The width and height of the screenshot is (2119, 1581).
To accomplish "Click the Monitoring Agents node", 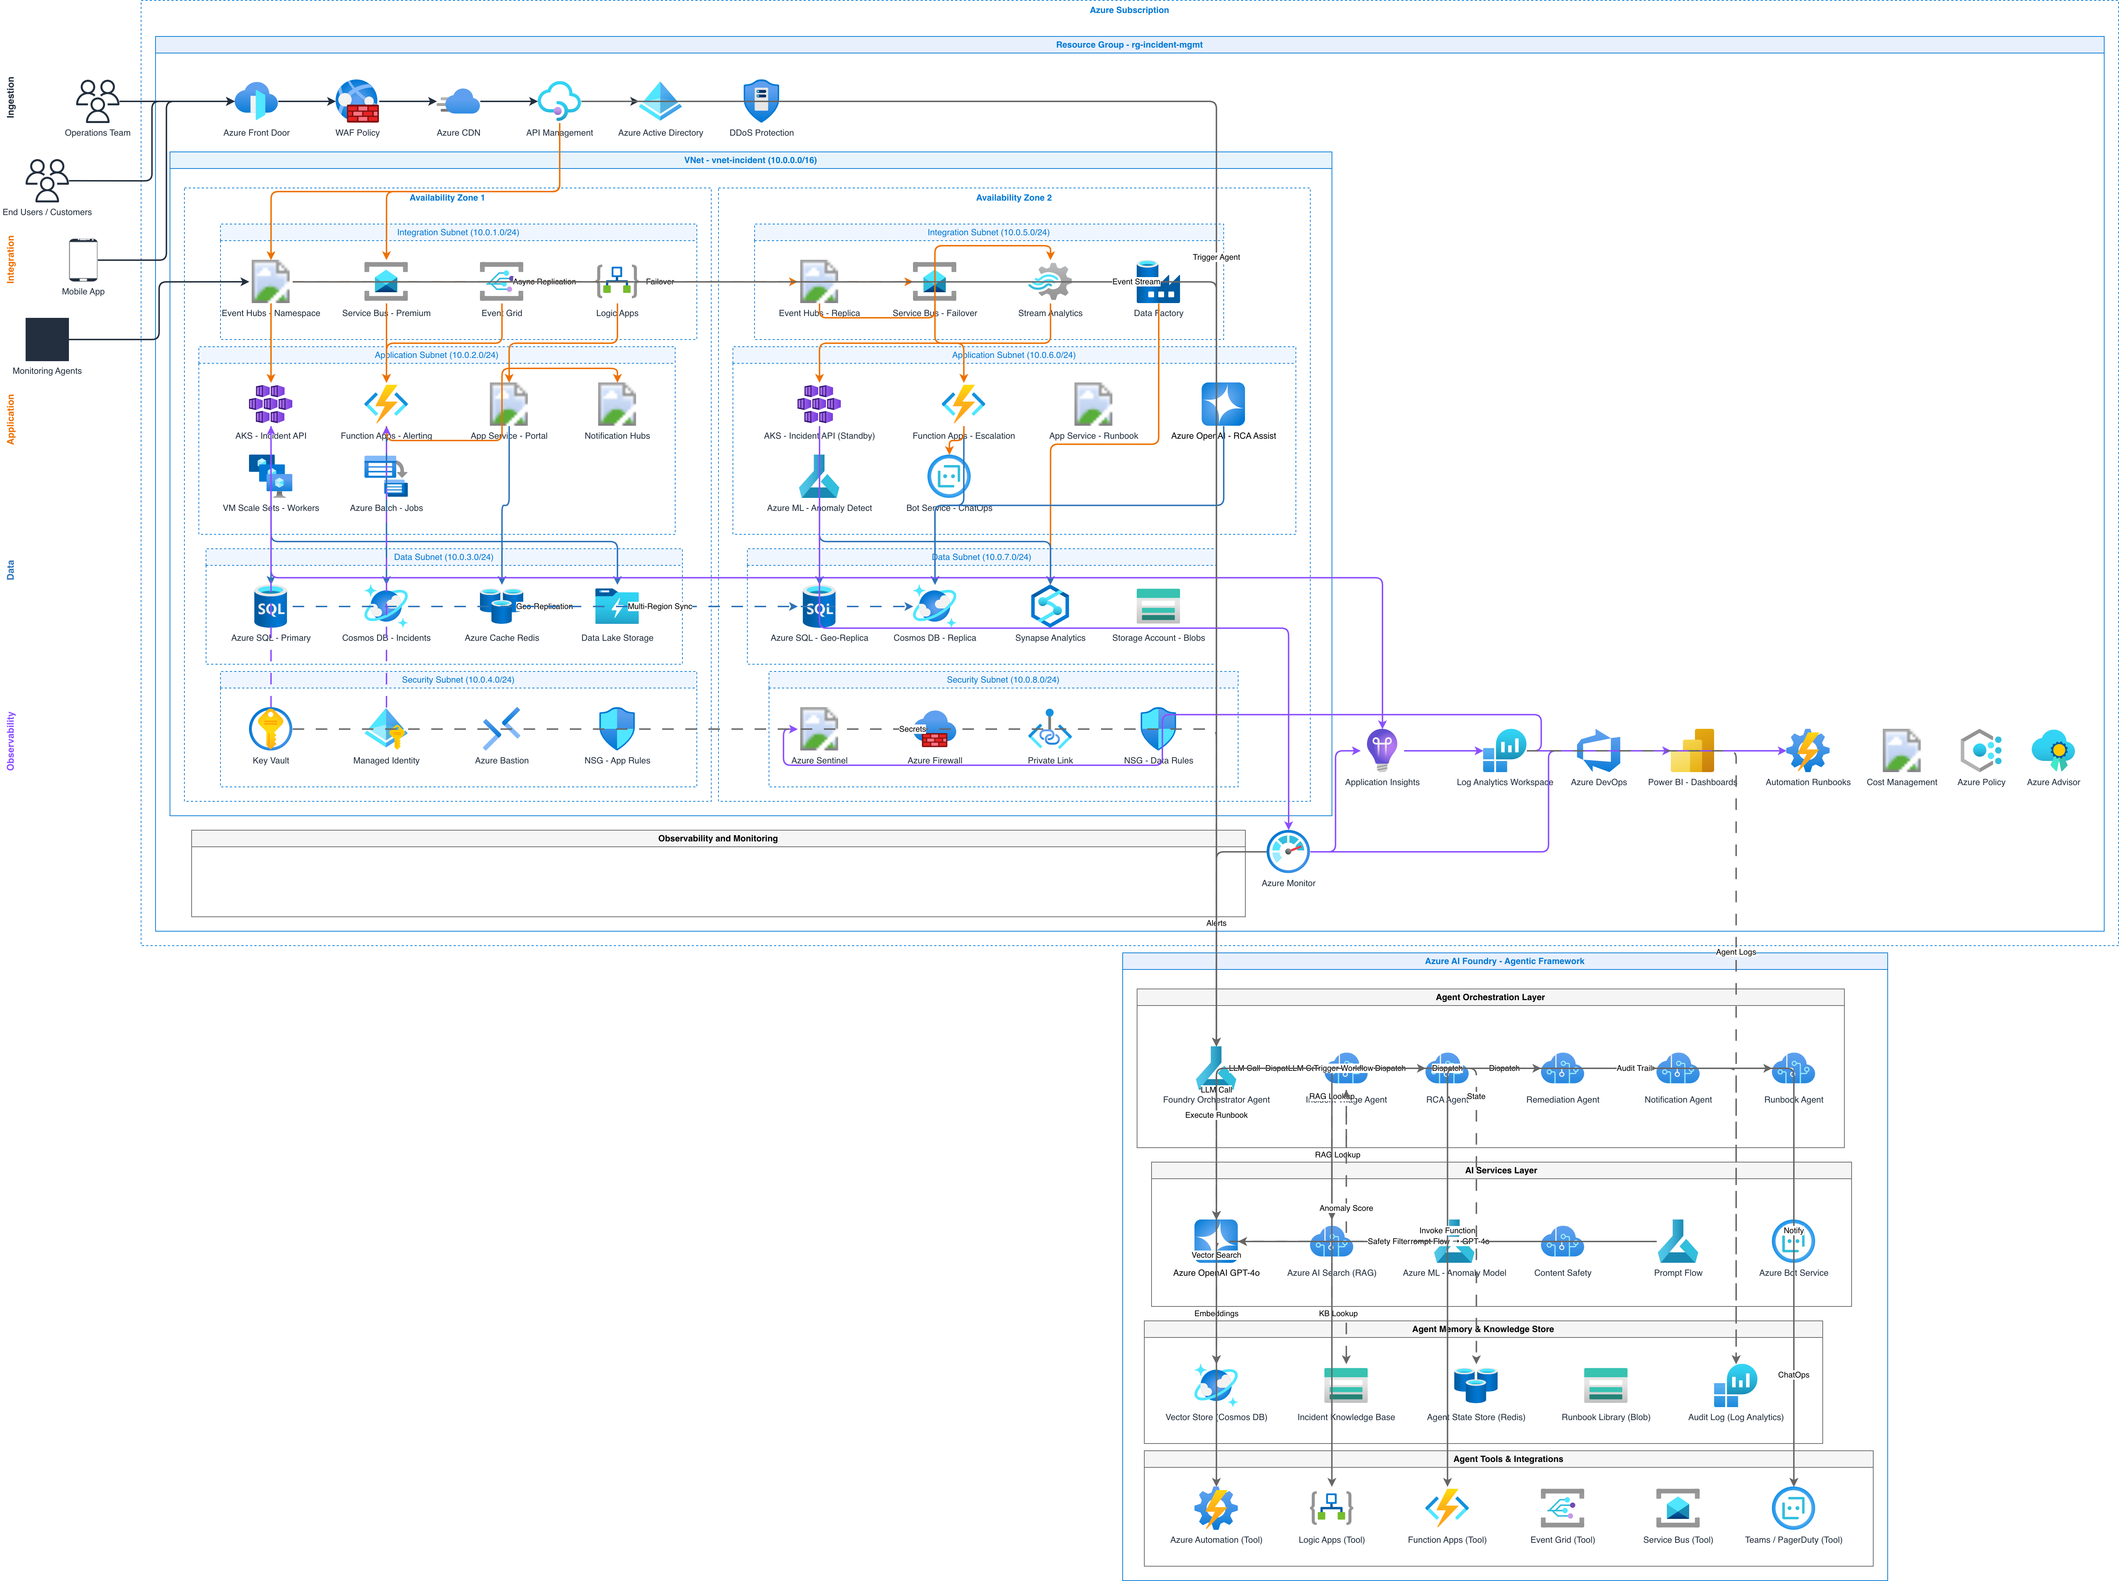I will [x=47, y=340].
